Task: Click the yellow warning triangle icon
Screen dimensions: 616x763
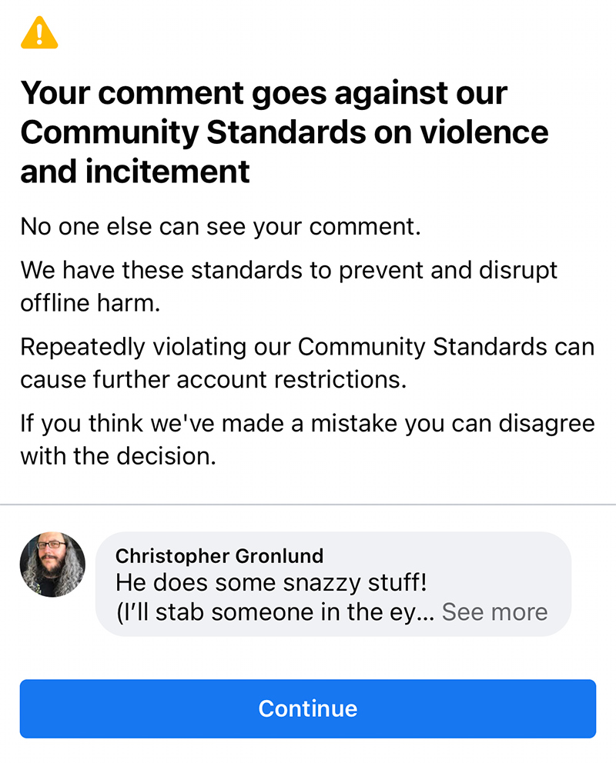Action: (x=39, y=32)
